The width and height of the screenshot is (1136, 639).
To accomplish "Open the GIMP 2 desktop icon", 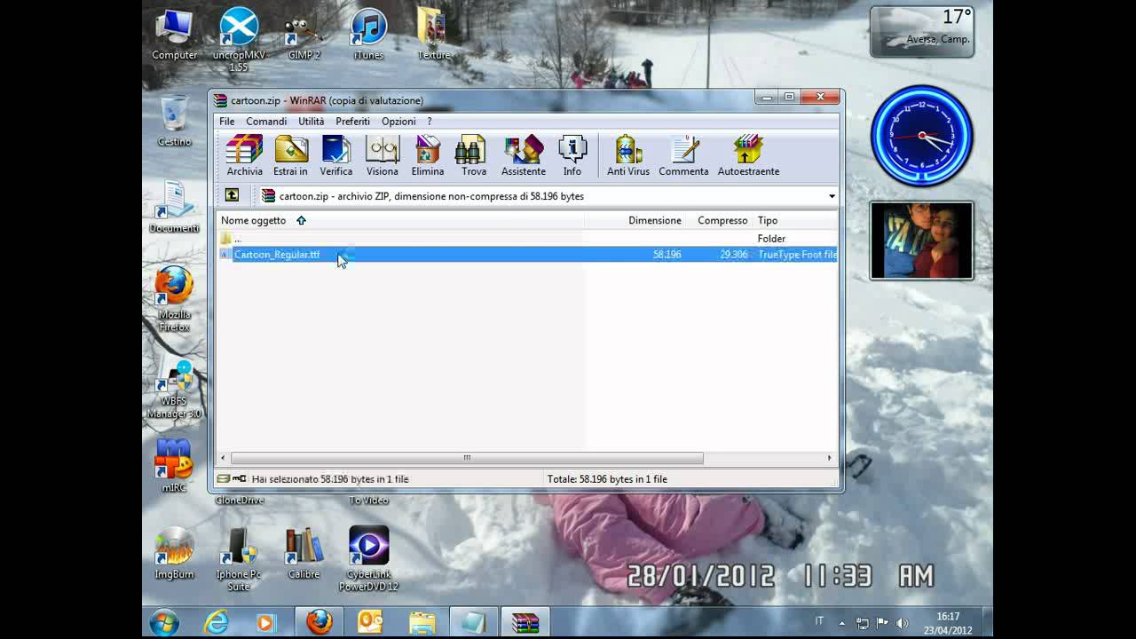I will pyautogui.click(x=304, y=35).
